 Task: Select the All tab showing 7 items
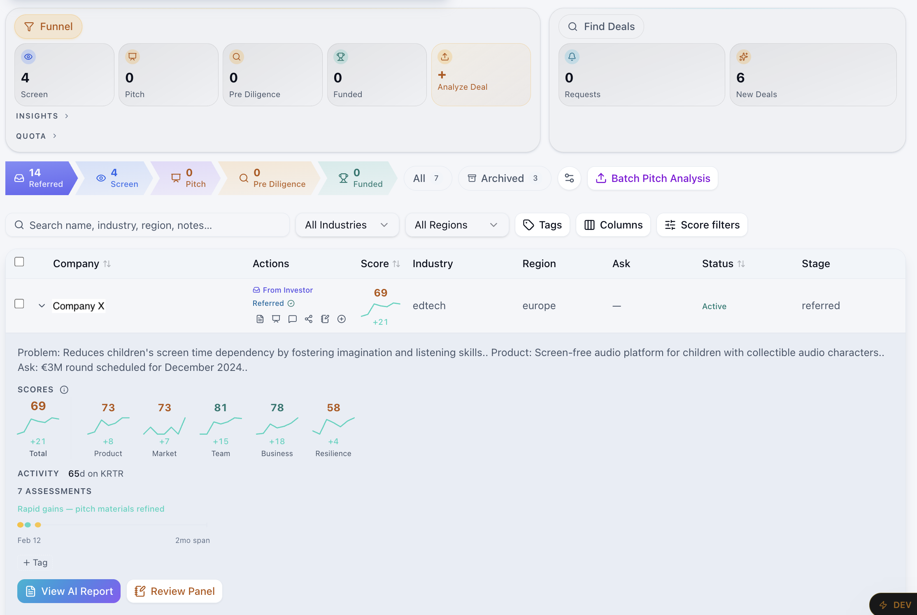tap(428, 178)
